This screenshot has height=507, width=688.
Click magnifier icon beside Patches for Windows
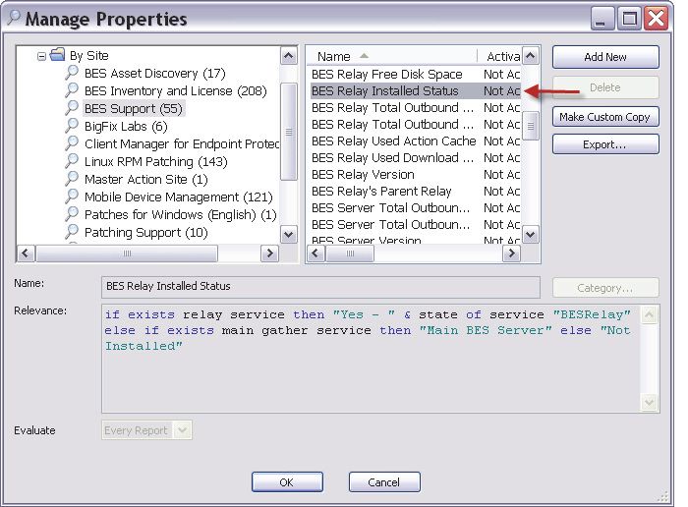tap(72, 213)
